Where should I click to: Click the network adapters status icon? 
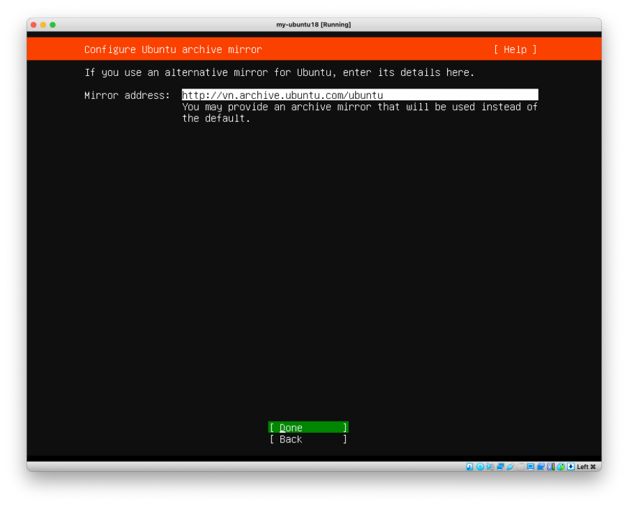pos(500,466)
